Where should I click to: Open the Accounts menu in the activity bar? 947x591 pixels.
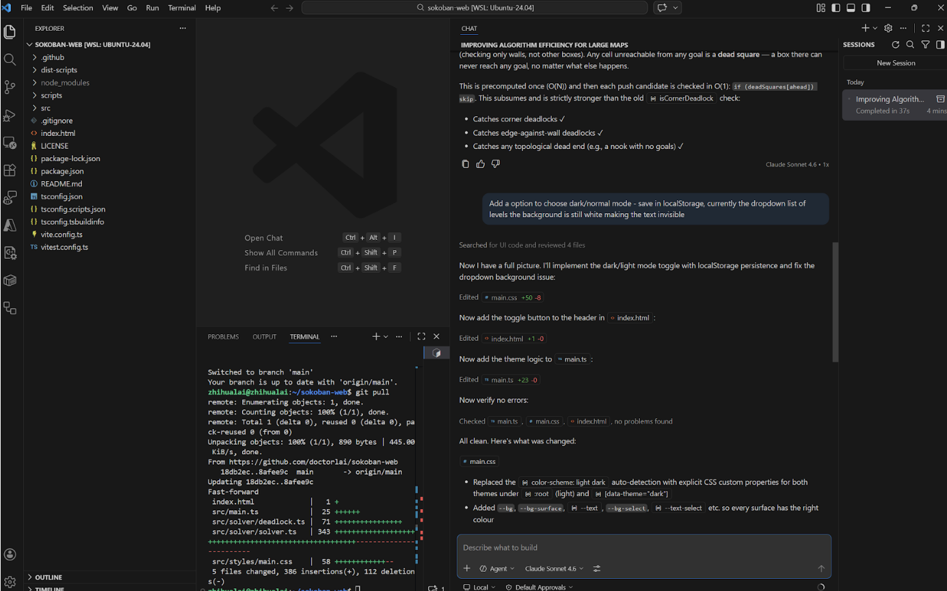pos(10,554)
